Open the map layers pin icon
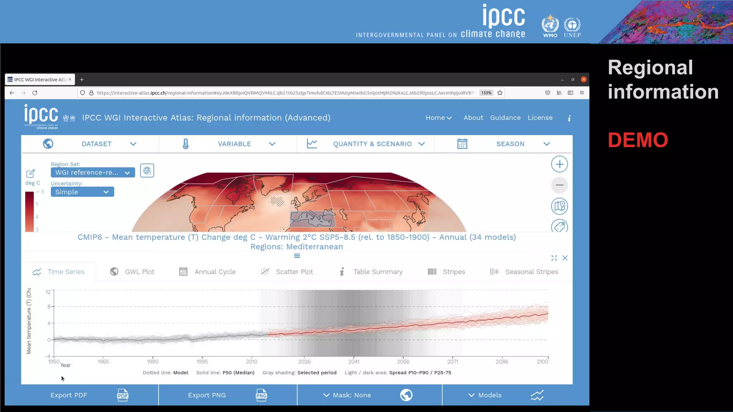The width and height of the screenshot is (733, 412). tap(559, 206)
